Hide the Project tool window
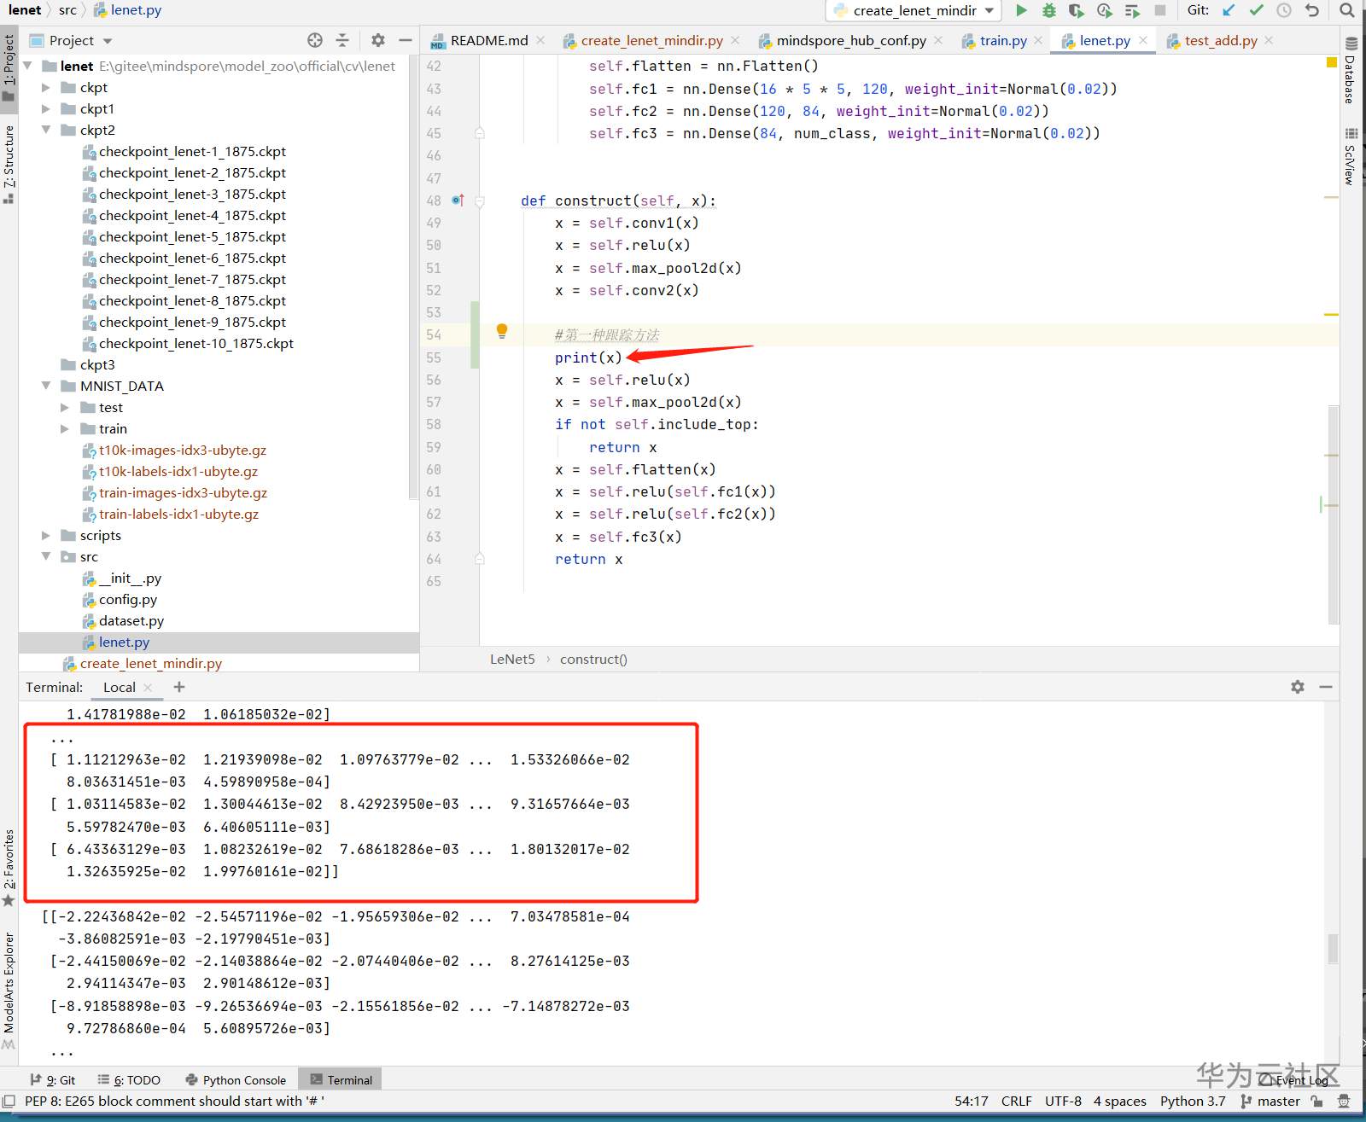Viewport: 1366px width, 1122px height. click(x=406, y=40)
